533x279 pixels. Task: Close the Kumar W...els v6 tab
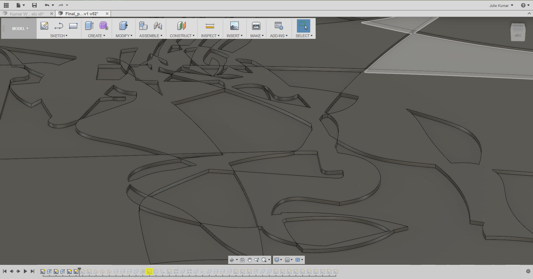(51, 14)
